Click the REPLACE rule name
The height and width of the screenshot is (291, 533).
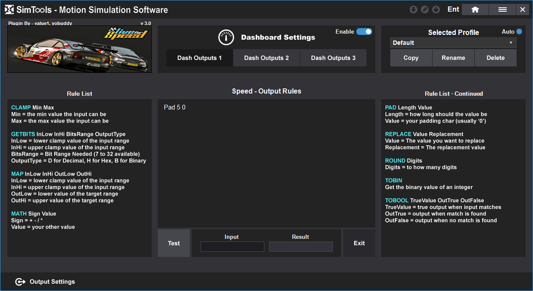398,134
